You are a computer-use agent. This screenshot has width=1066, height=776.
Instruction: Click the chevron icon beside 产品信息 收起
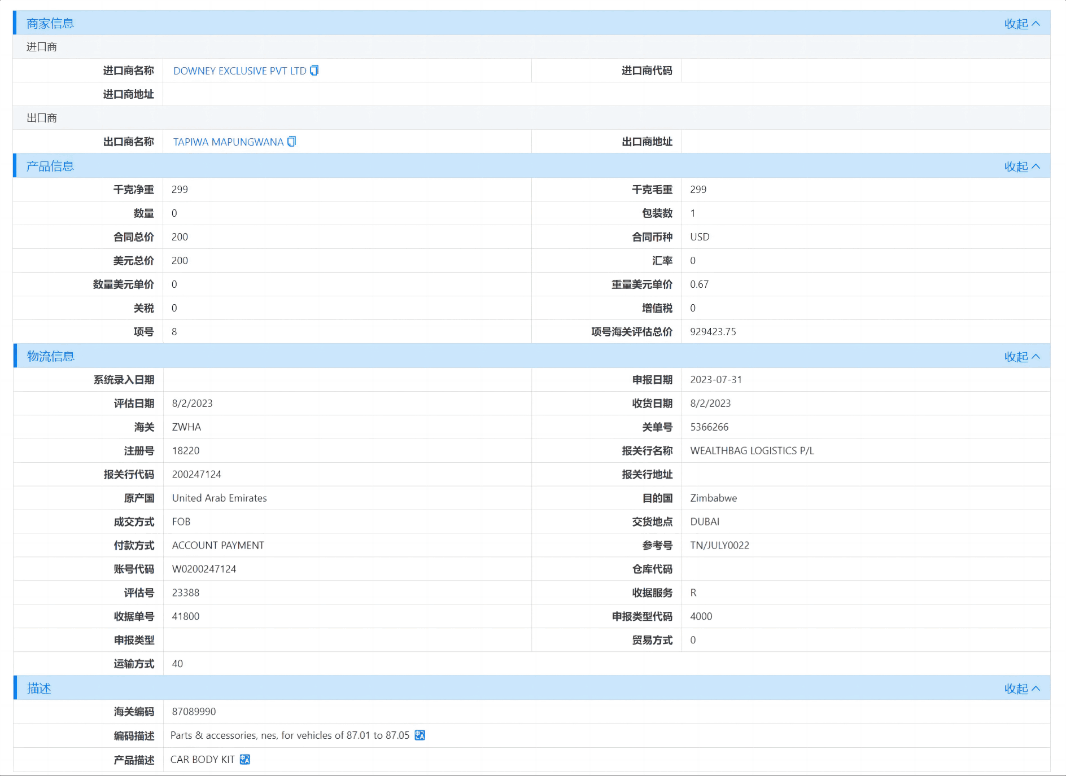[x=1037, y=166]
